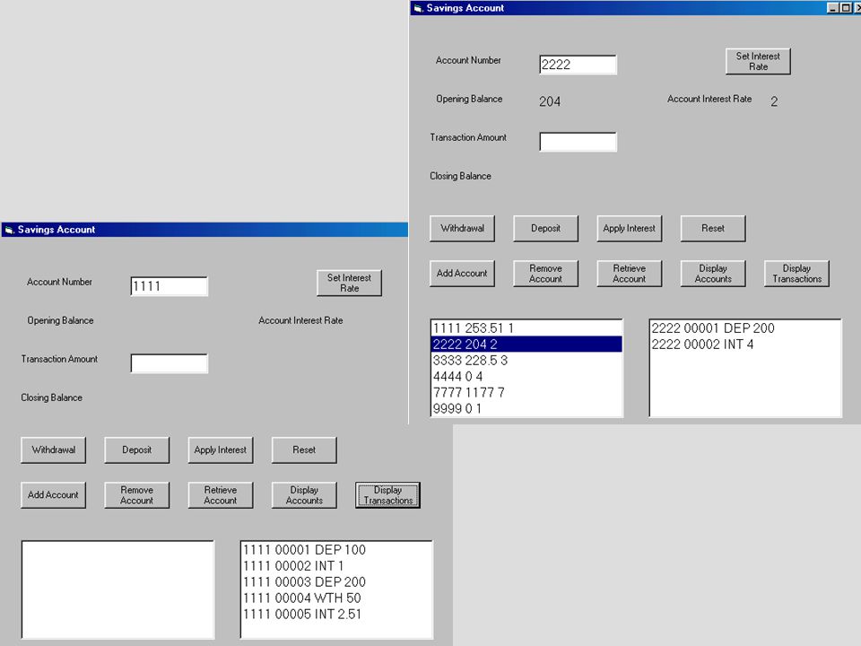Image resolution: width=861 pixels, height=646 pixels.
Task: Apply Interest in the right window
Action: 630,229
